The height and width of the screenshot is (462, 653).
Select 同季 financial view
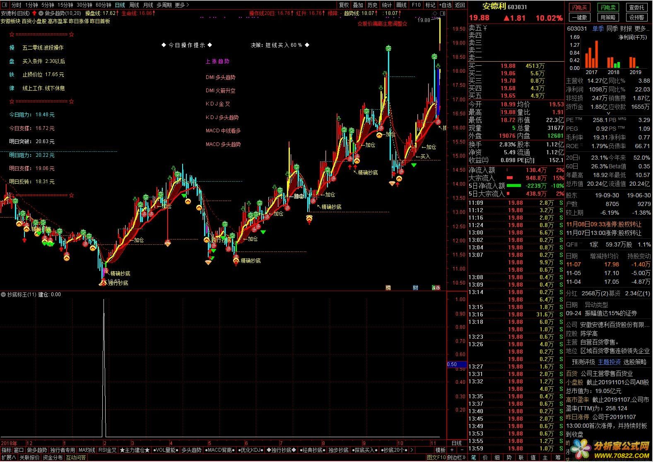612,29
